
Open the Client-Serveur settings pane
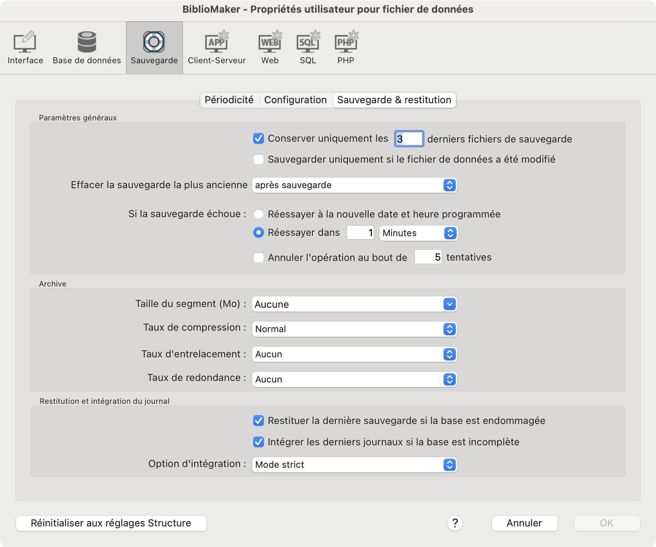click(x=217, y=48)
